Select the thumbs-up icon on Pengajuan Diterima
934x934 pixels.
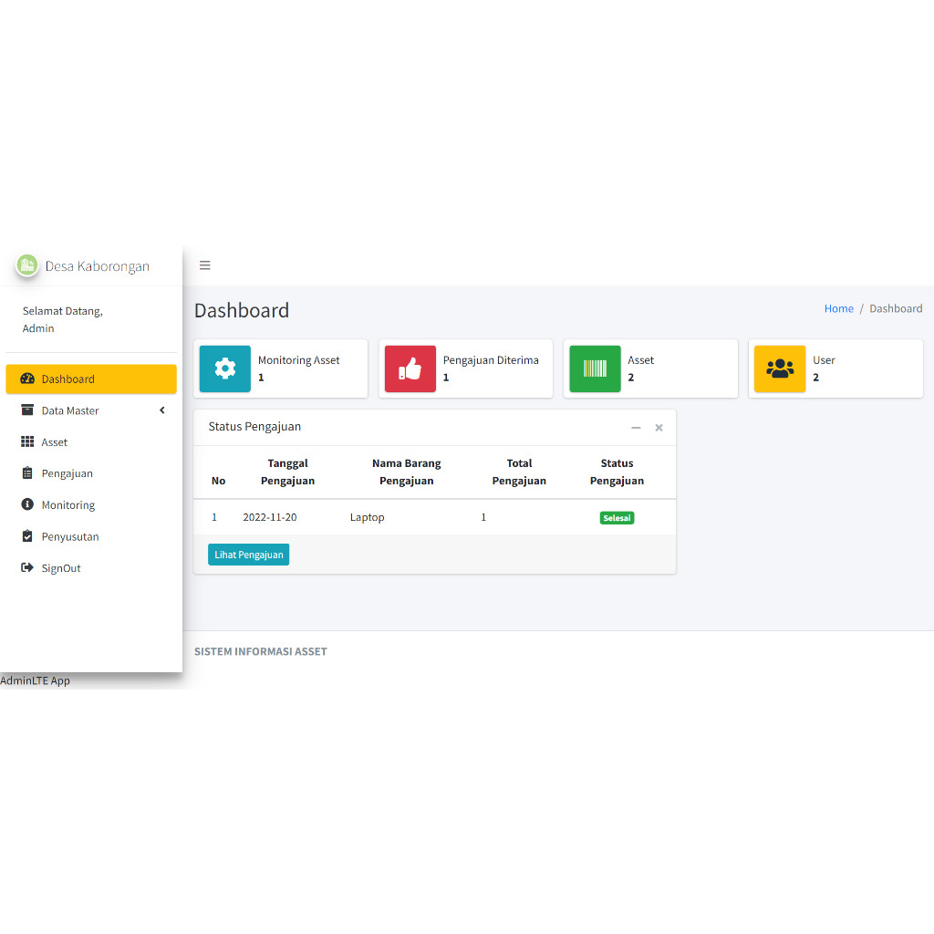[x=410, y=368]
